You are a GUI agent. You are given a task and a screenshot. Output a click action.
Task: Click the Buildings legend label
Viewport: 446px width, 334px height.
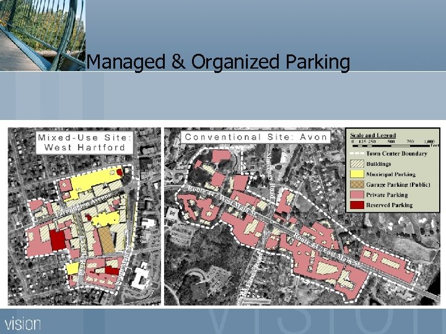[x=378, y=164]
